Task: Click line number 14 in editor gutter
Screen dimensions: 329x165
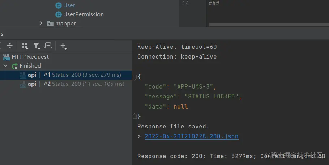Action: coord(185,3)
